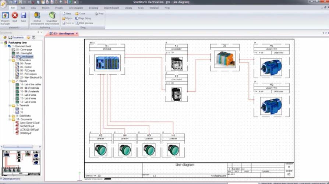
Task: Collapse the 2 - Reports folder
Action: pos(10,81)
